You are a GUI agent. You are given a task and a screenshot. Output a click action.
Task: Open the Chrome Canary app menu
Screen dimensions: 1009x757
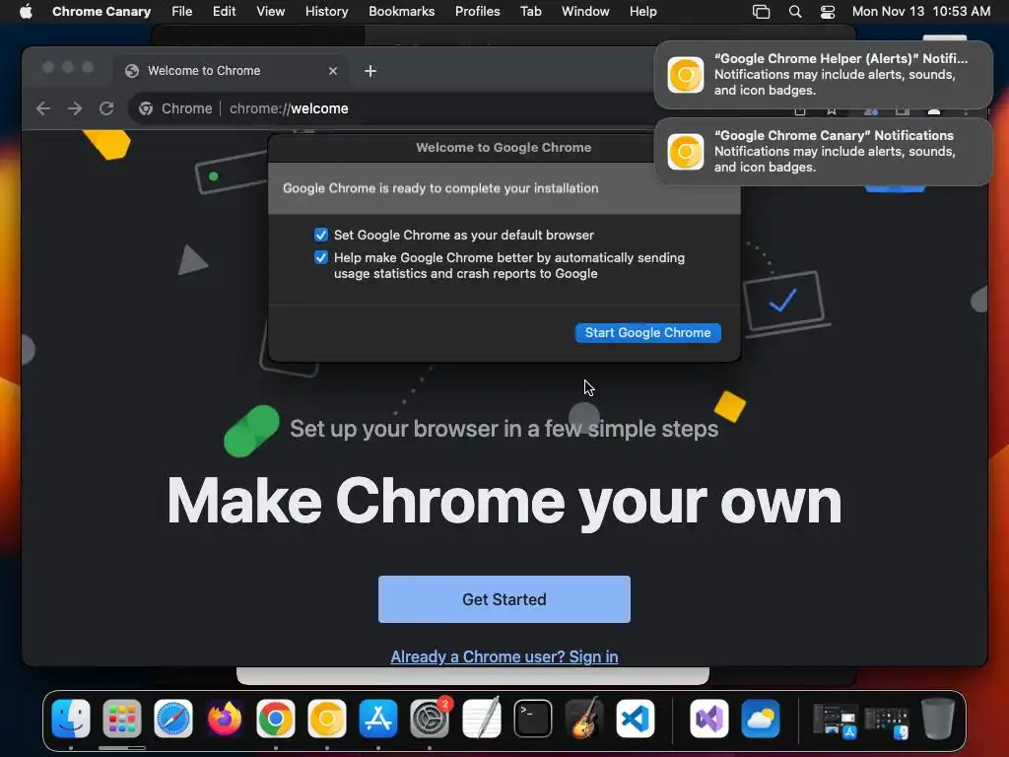101,11
